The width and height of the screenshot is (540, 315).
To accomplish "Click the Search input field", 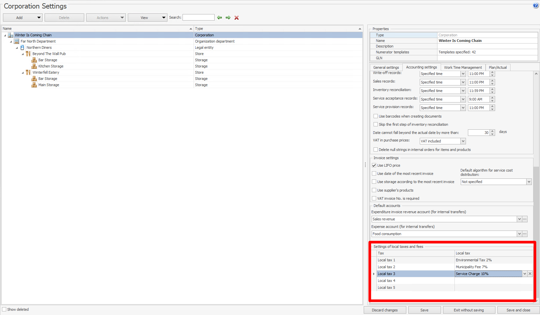I will click(198, 17).
